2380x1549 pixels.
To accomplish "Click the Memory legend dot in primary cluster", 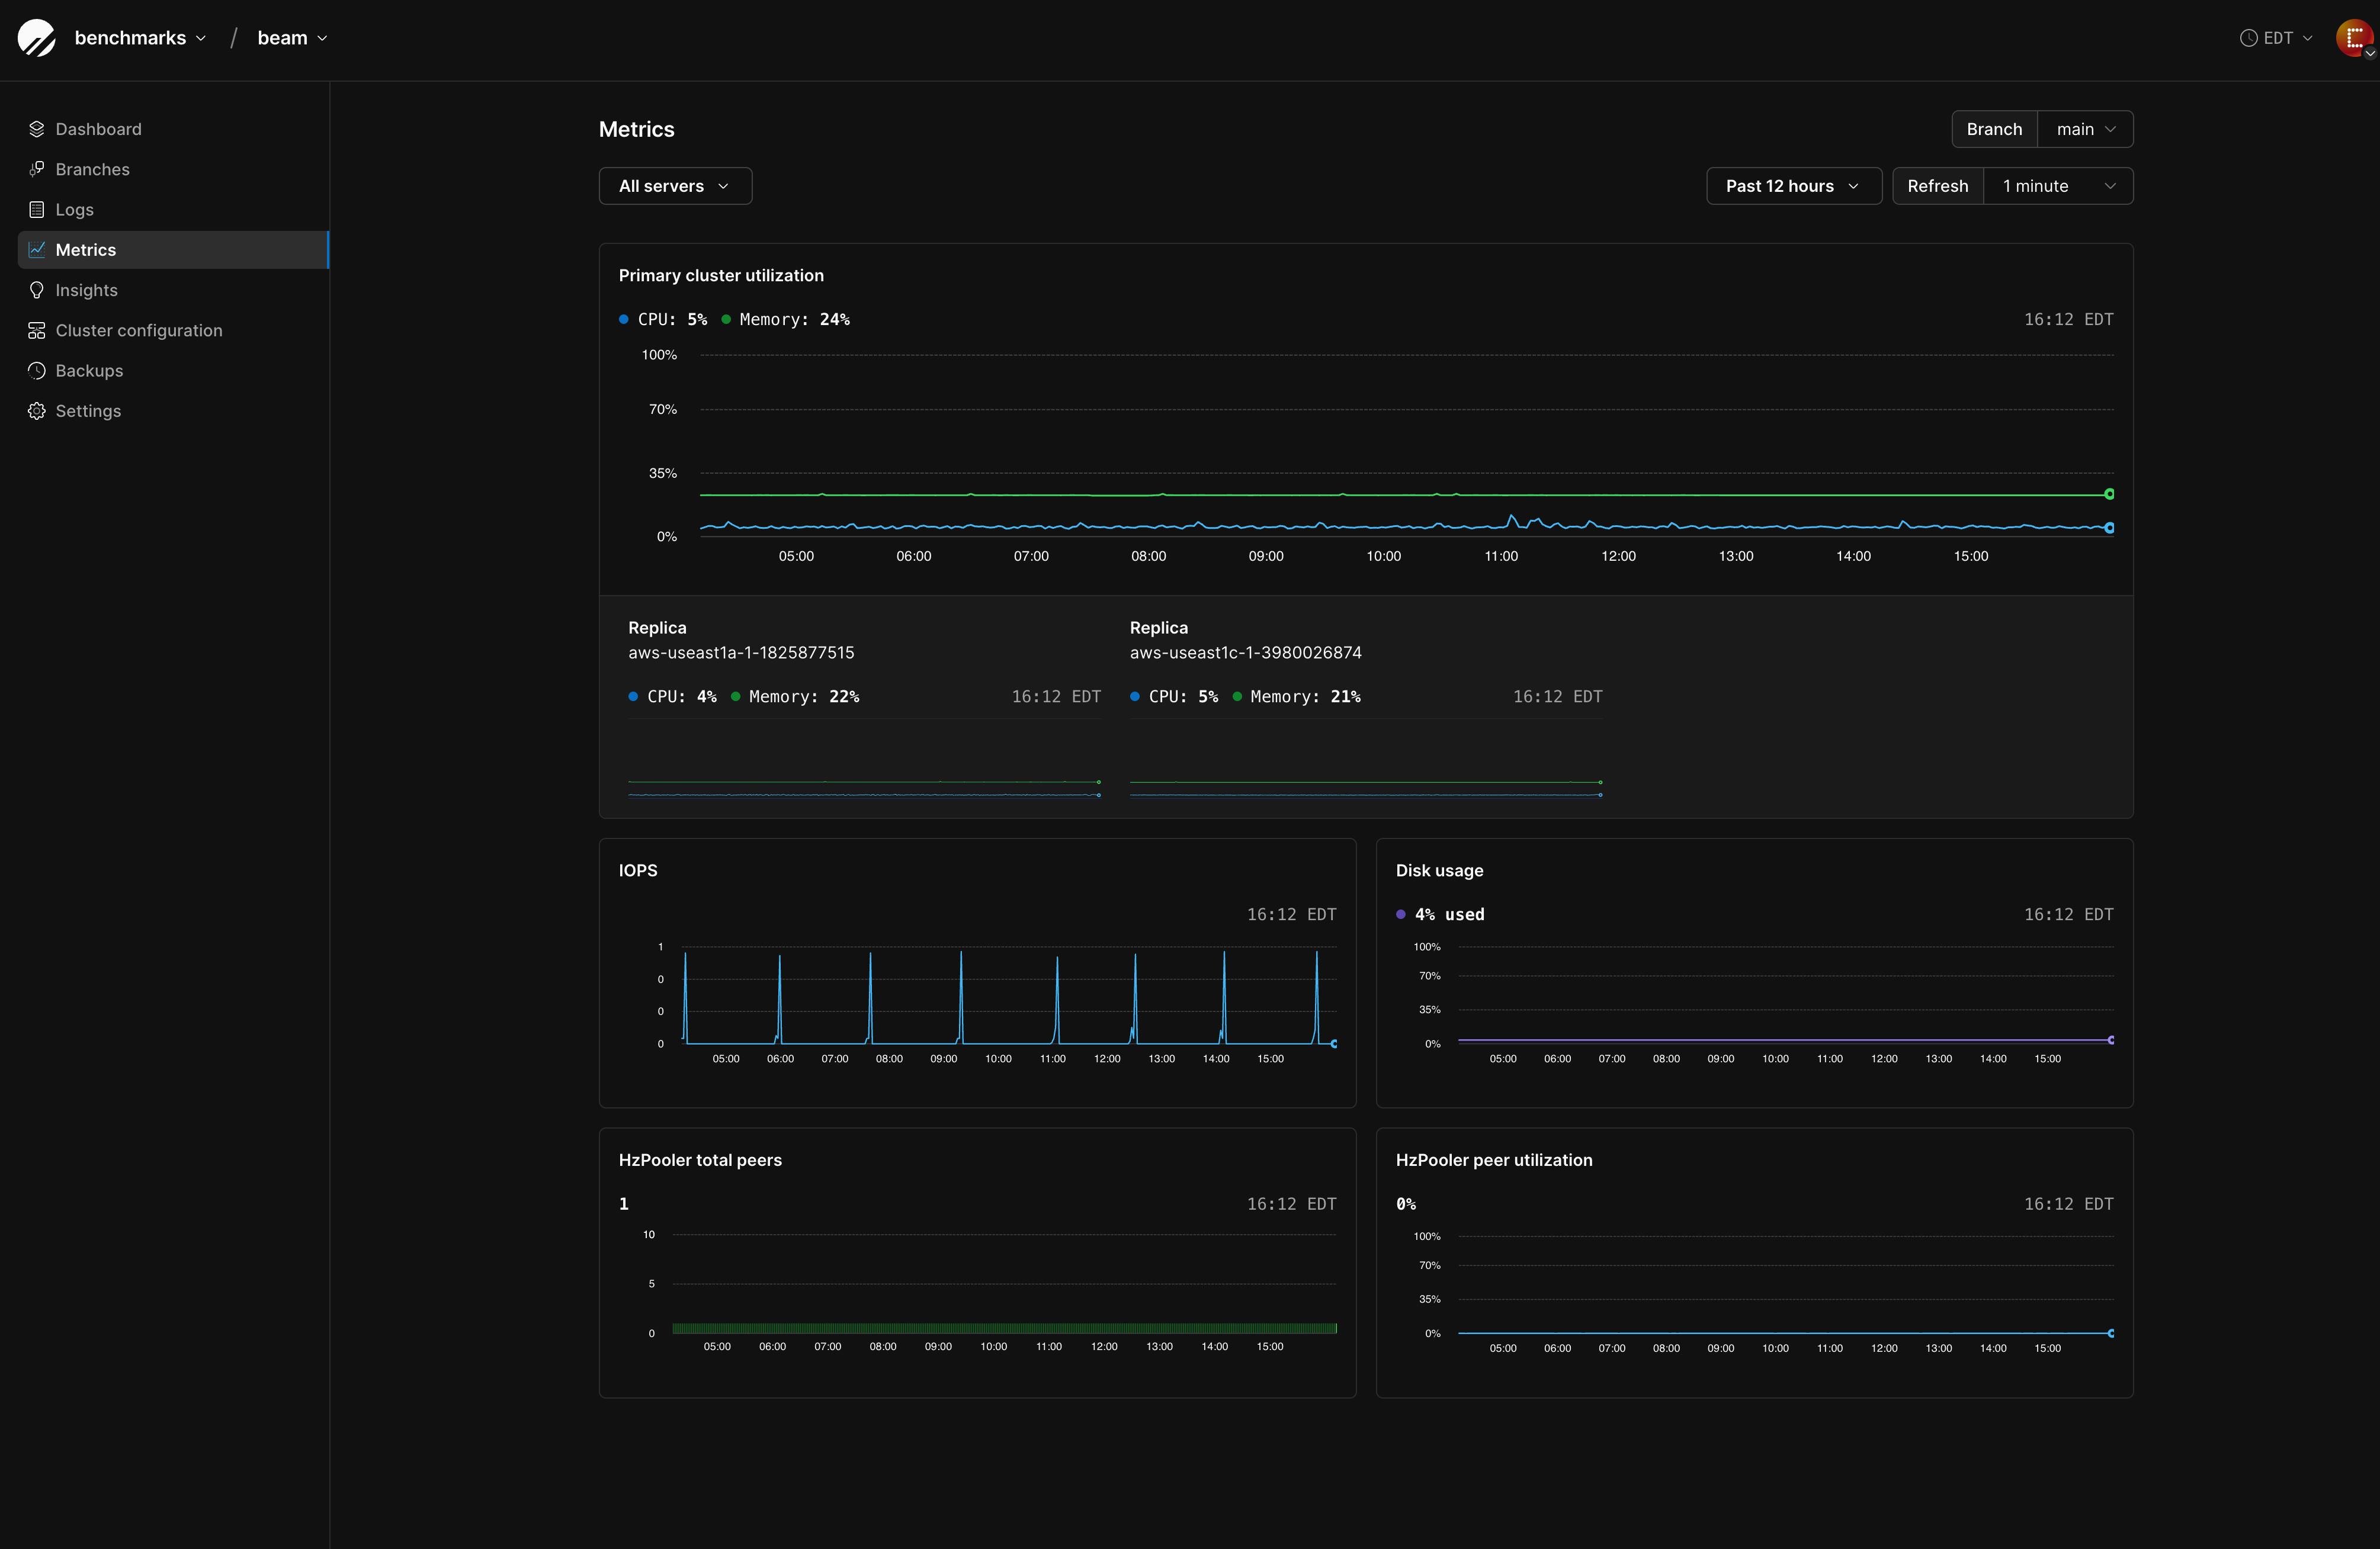I will click(x=726, y=320).
